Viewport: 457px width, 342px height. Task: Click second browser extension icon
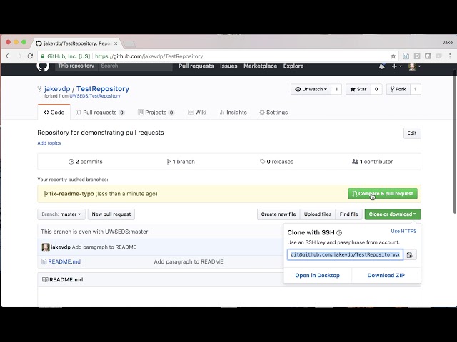[417, 56]
